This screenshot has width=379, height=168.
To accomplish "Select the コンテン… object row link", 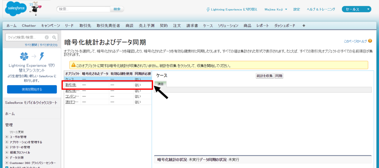I will pyautogui.click(x=72, y=96).
